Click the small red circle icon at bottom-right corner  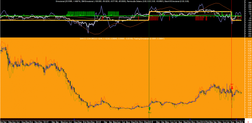click(248, 122)
